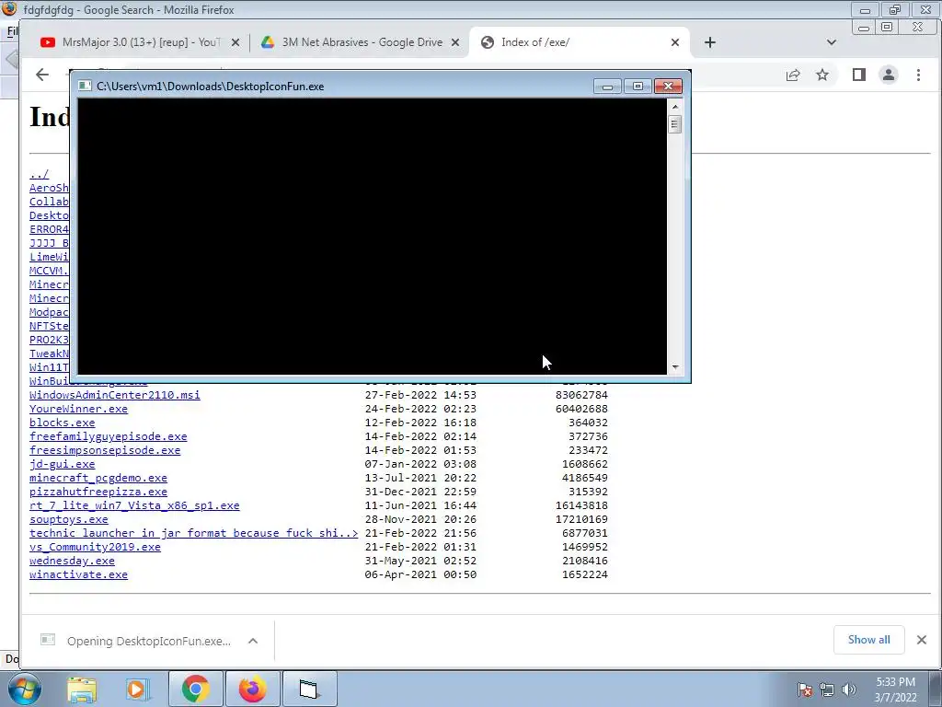Viewport: 942px width, 707px height.
Task: Open the Chrome three-dot menu
Action: [918, 75]
